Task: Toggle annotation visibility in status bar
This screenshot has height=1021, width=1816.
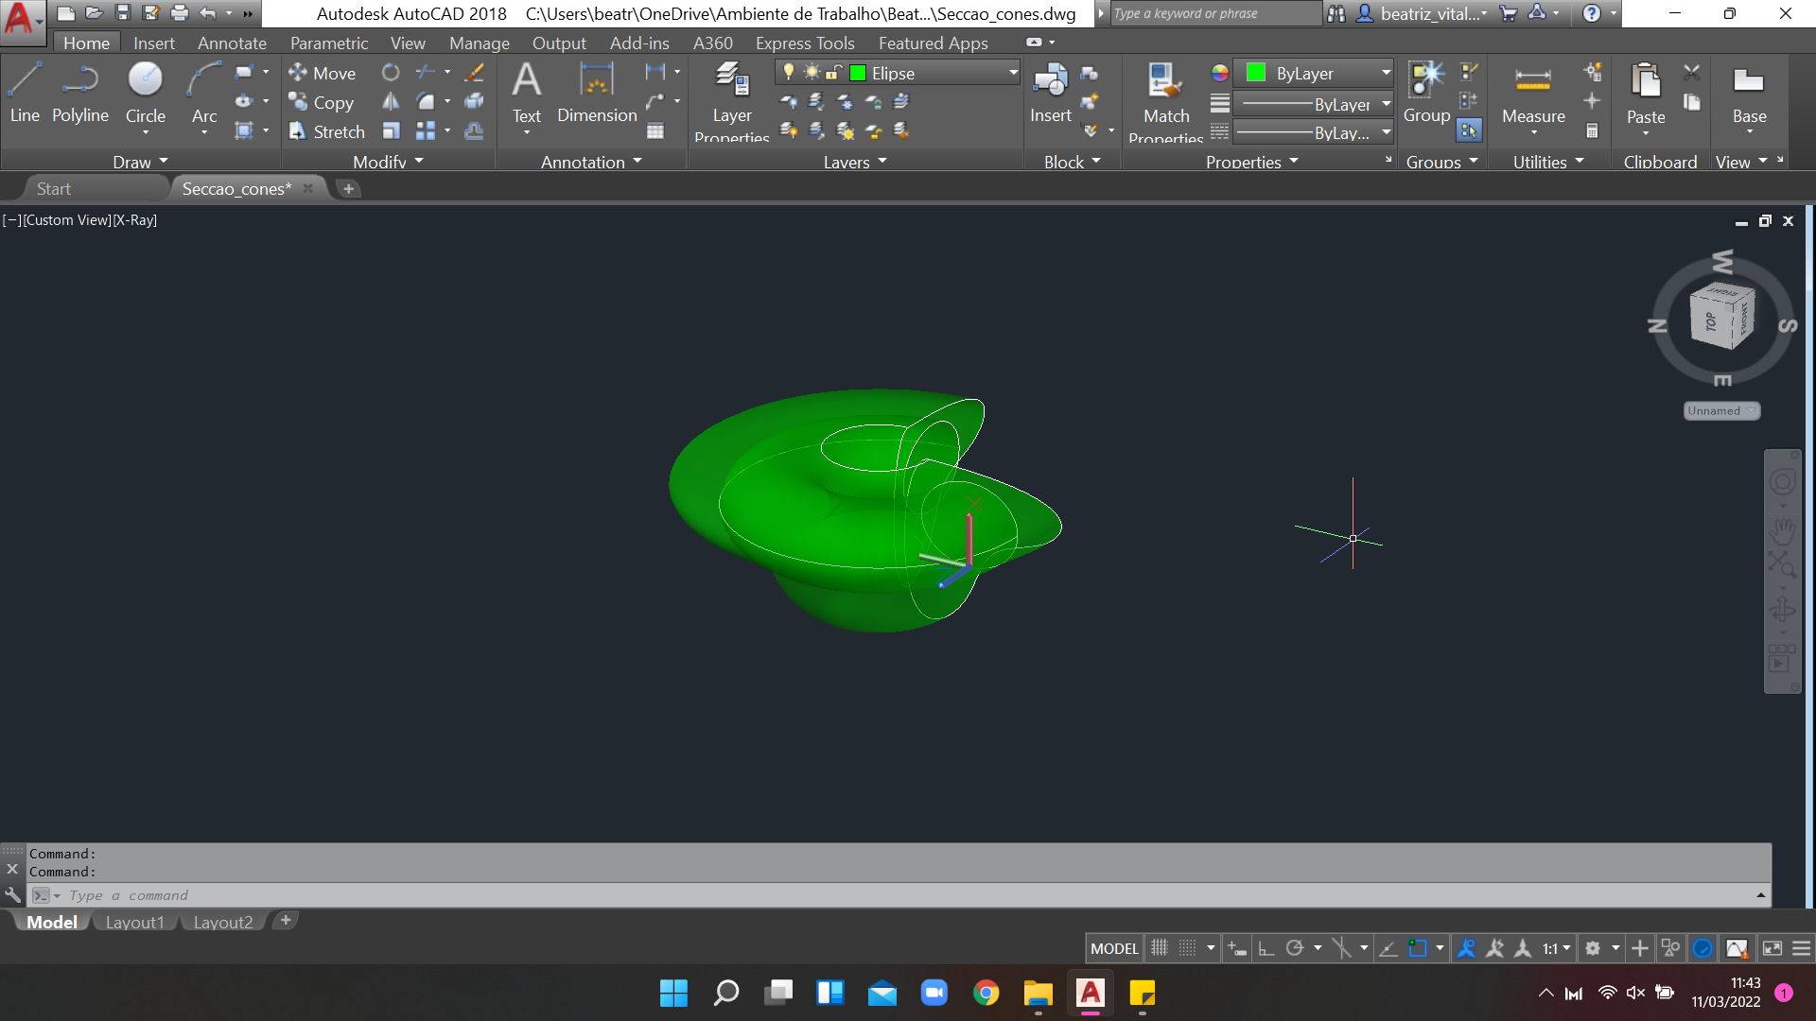Action: click(1466, 947)
